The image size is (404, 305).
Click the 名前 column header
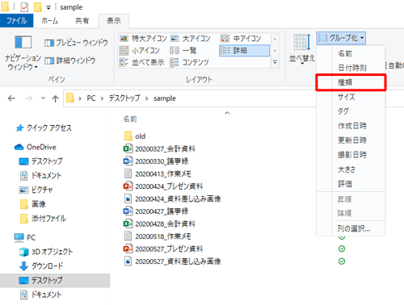tap(130, 119)
